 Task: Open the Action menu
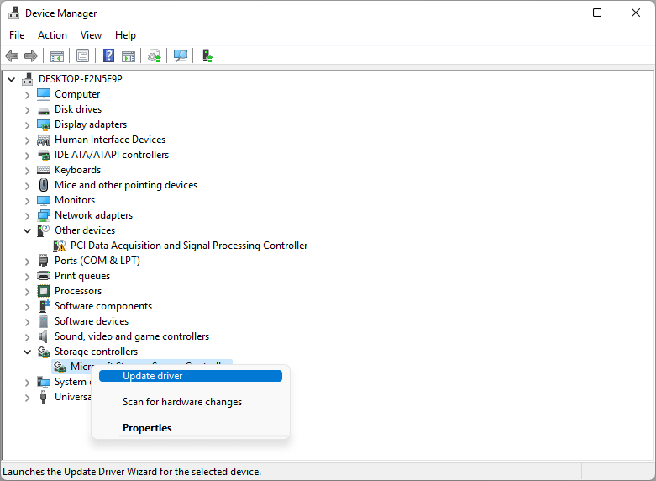[52, 35]
